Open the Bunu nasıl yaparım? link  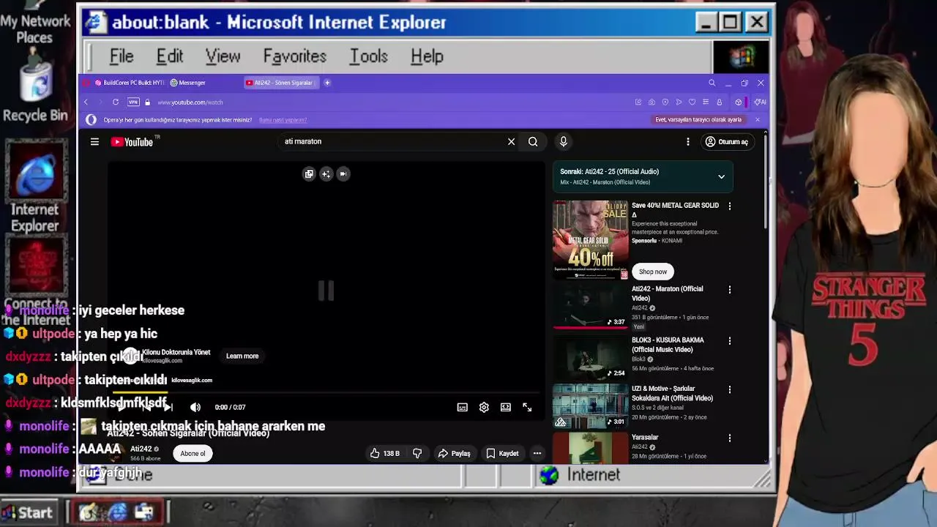click(x=283, y=120)
